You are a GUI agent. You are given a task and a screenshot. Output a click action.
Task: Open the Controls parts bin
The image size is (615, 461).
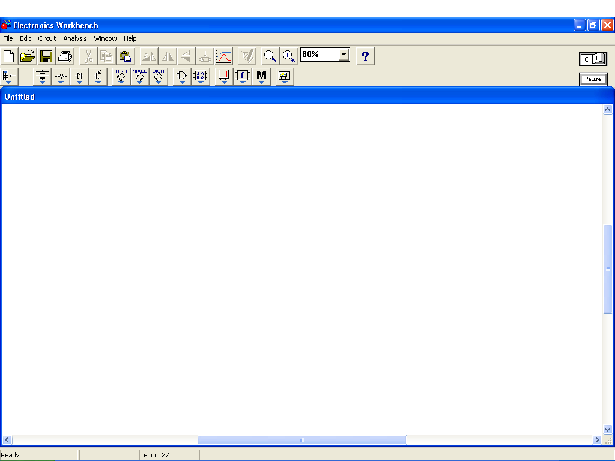tap(243, 76)
